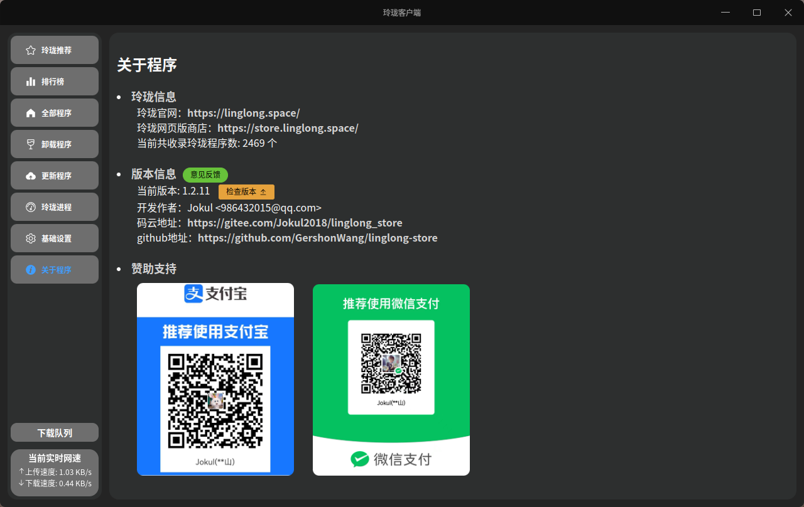Click the Alipay logo icon

193,293
